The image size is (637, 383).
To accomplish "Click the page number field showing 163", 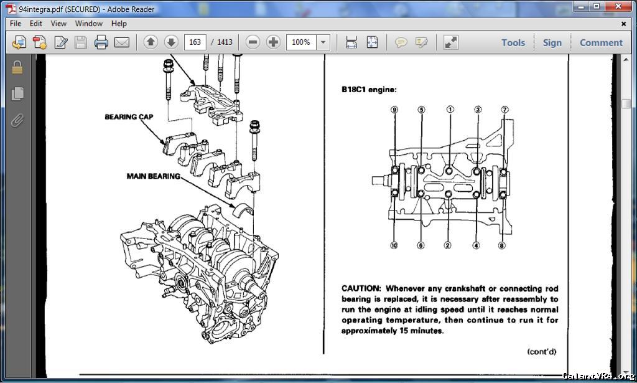I will coord(195,42).
